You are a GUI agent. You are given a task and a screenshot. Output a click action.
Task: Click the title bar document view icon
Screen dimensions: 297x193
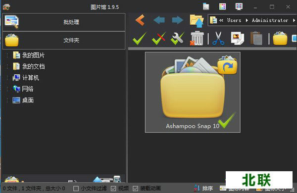tap(206, 6)
